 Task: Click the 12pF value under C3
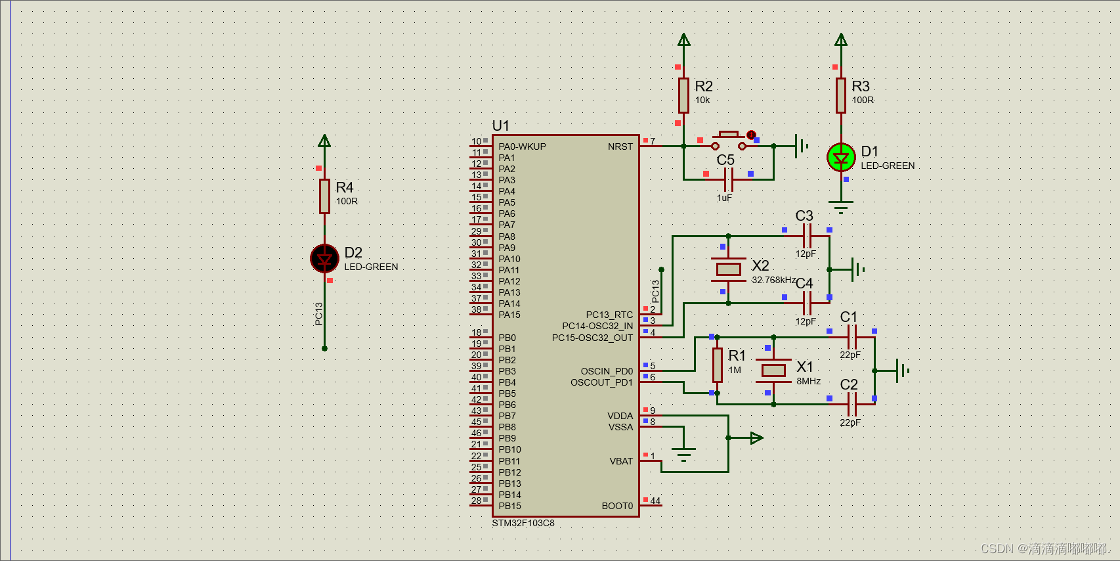click(x=806, y=254)
